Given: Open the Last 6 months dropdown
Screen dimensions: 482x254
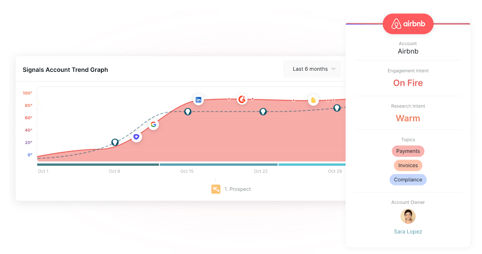Looking at the screenshot, I should (x=312, y=69).
